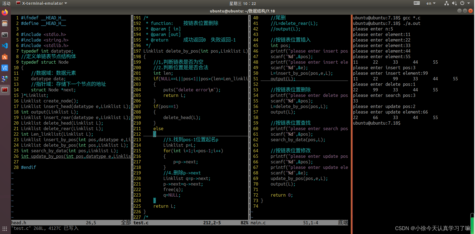475x234 pixels.
Task: Open the Files manager dock icon
Action: pos(5,24)
